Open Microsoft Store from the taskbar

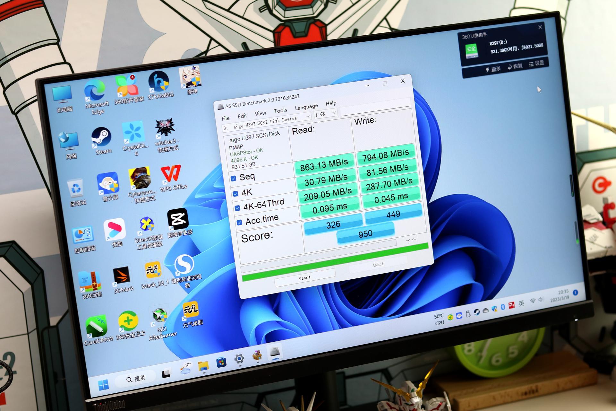(221, 363)
